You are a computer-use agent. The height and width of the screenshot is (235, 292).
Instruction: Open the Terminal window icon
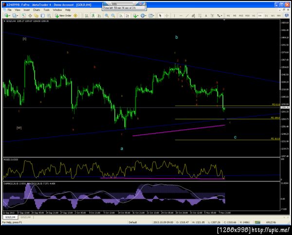43,16
